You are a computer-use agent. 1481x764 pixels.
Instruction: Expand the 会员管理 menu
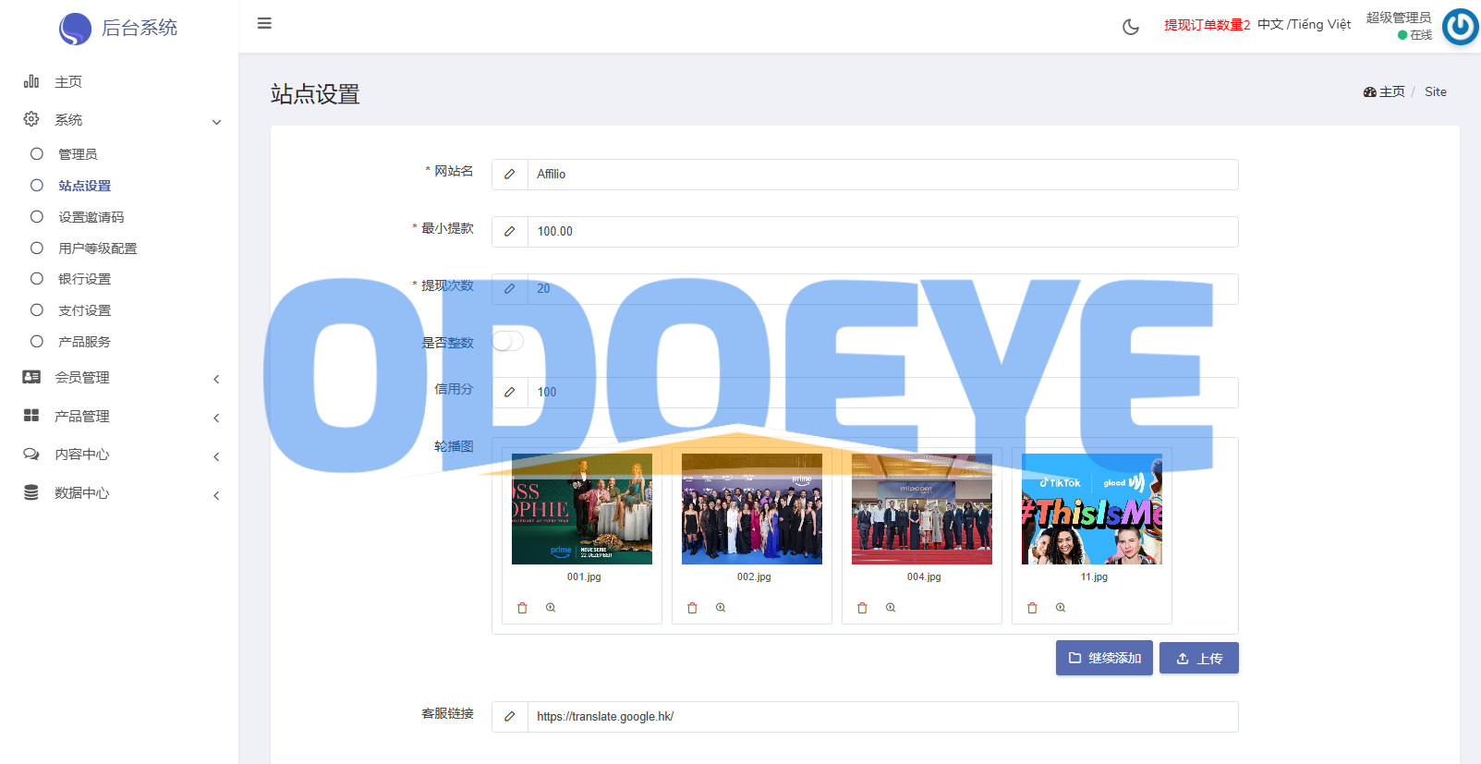pos(120,378)
